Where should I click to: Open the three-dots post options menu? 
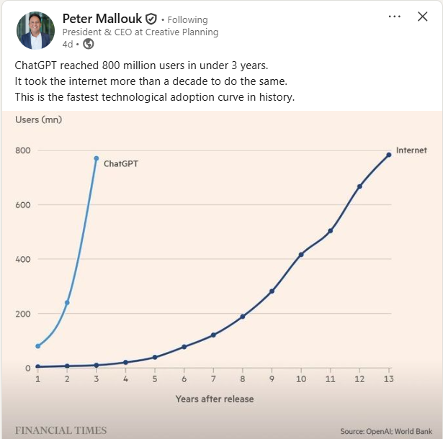[x=394, y=17]
